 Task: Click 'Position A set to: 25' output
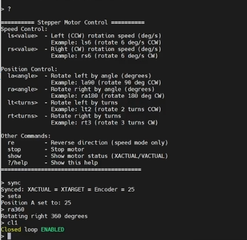point(36,203)
